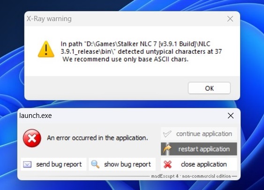Select the continue application button
264x190 pixels.
199,134
